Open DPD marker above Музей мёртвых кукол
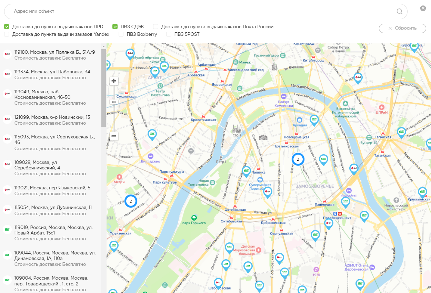 coord(130,54)
